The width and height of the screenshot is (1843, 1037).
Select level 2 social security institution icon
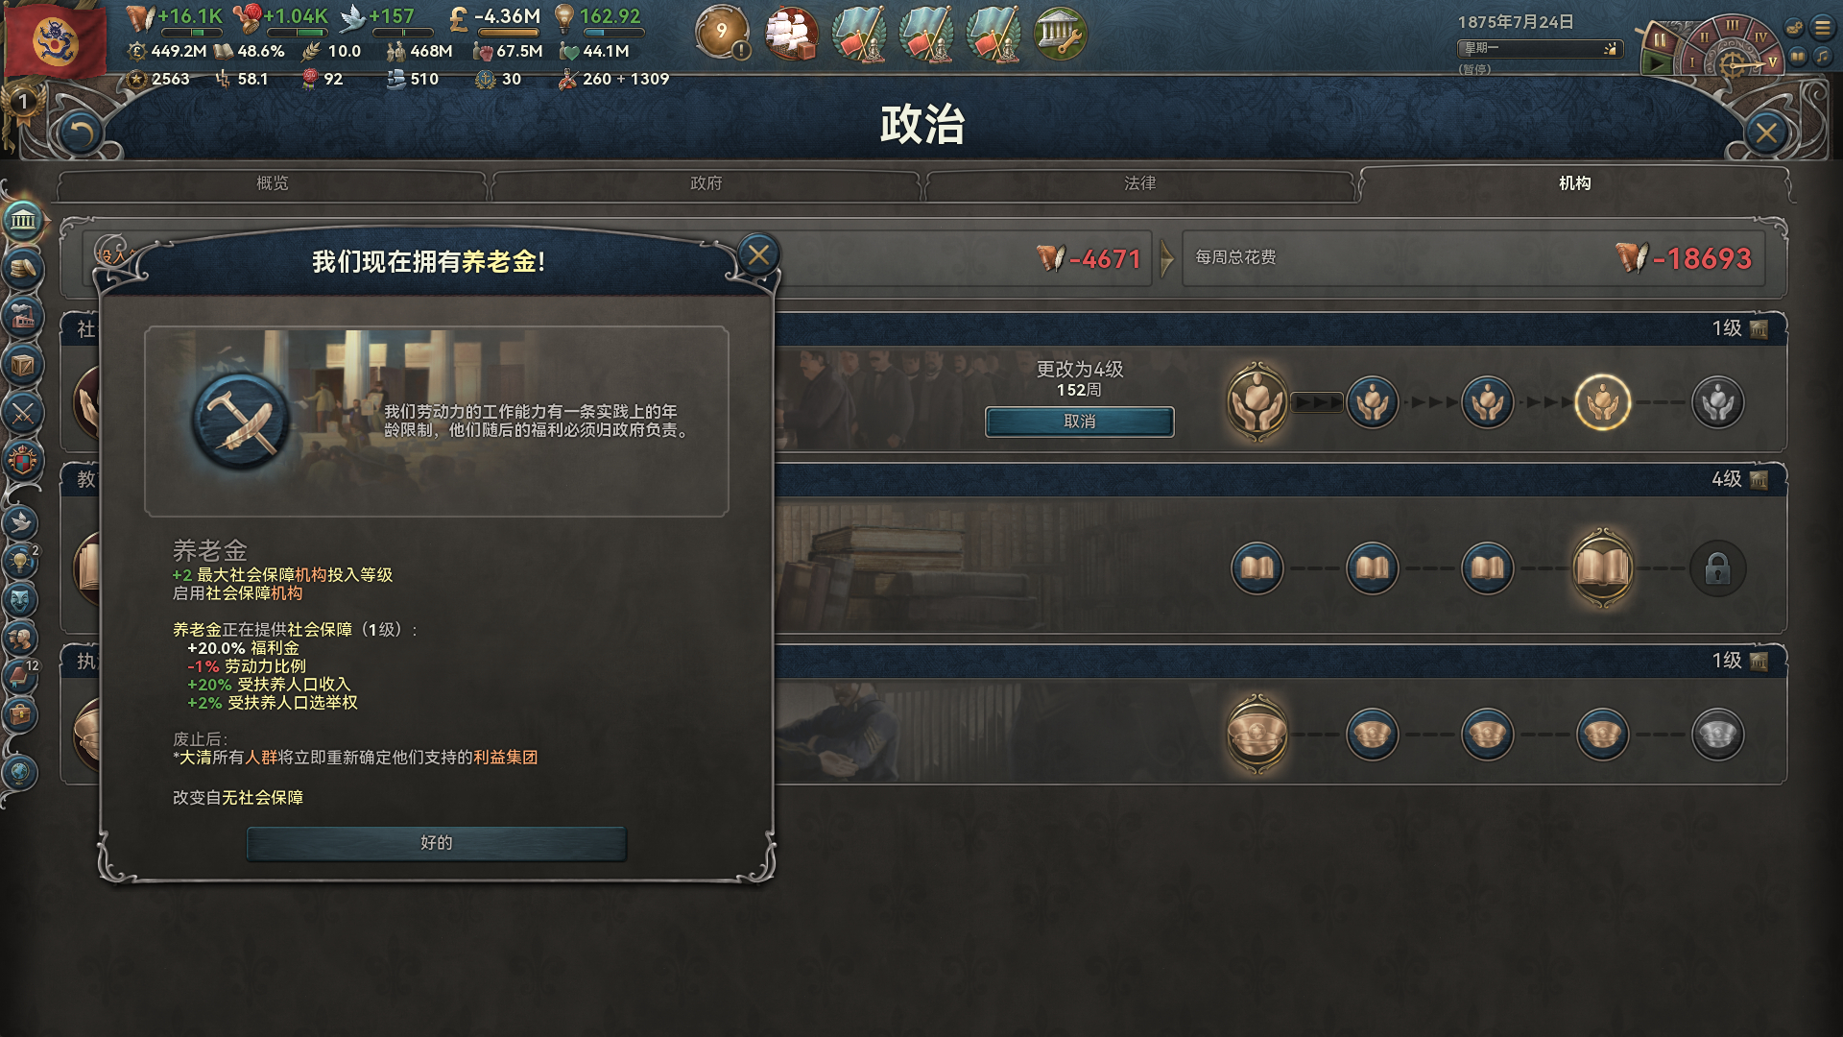(x=1372, y=402)
